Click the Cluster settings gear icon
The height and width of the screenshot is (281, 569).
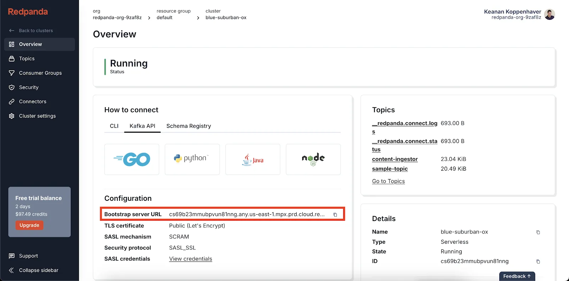pos(12,116)
